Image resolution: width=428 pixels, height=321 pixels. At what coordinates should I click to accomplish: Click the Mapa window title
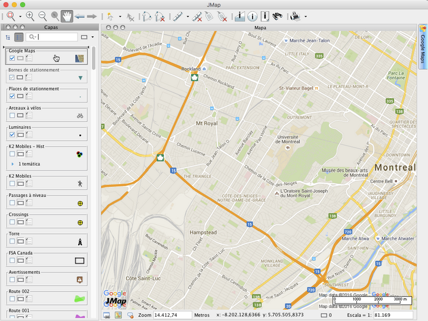(x=260, y=28)
